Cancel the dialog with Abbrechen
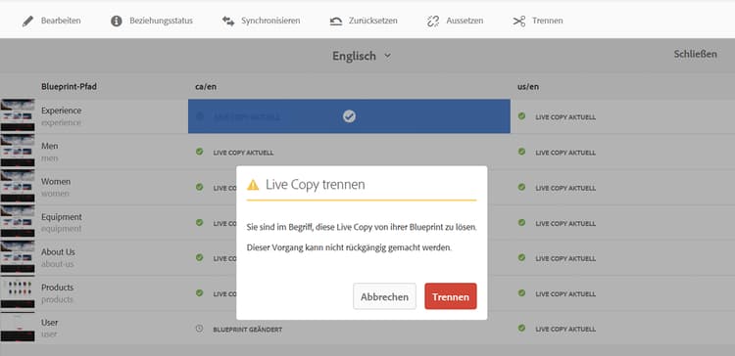Screen dimensions: 735x356 (x=384, y=296)
